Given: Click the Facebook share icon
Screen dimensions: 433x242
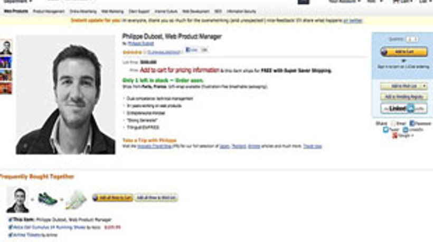Looking at the screenshot, I should coord(412,124).
